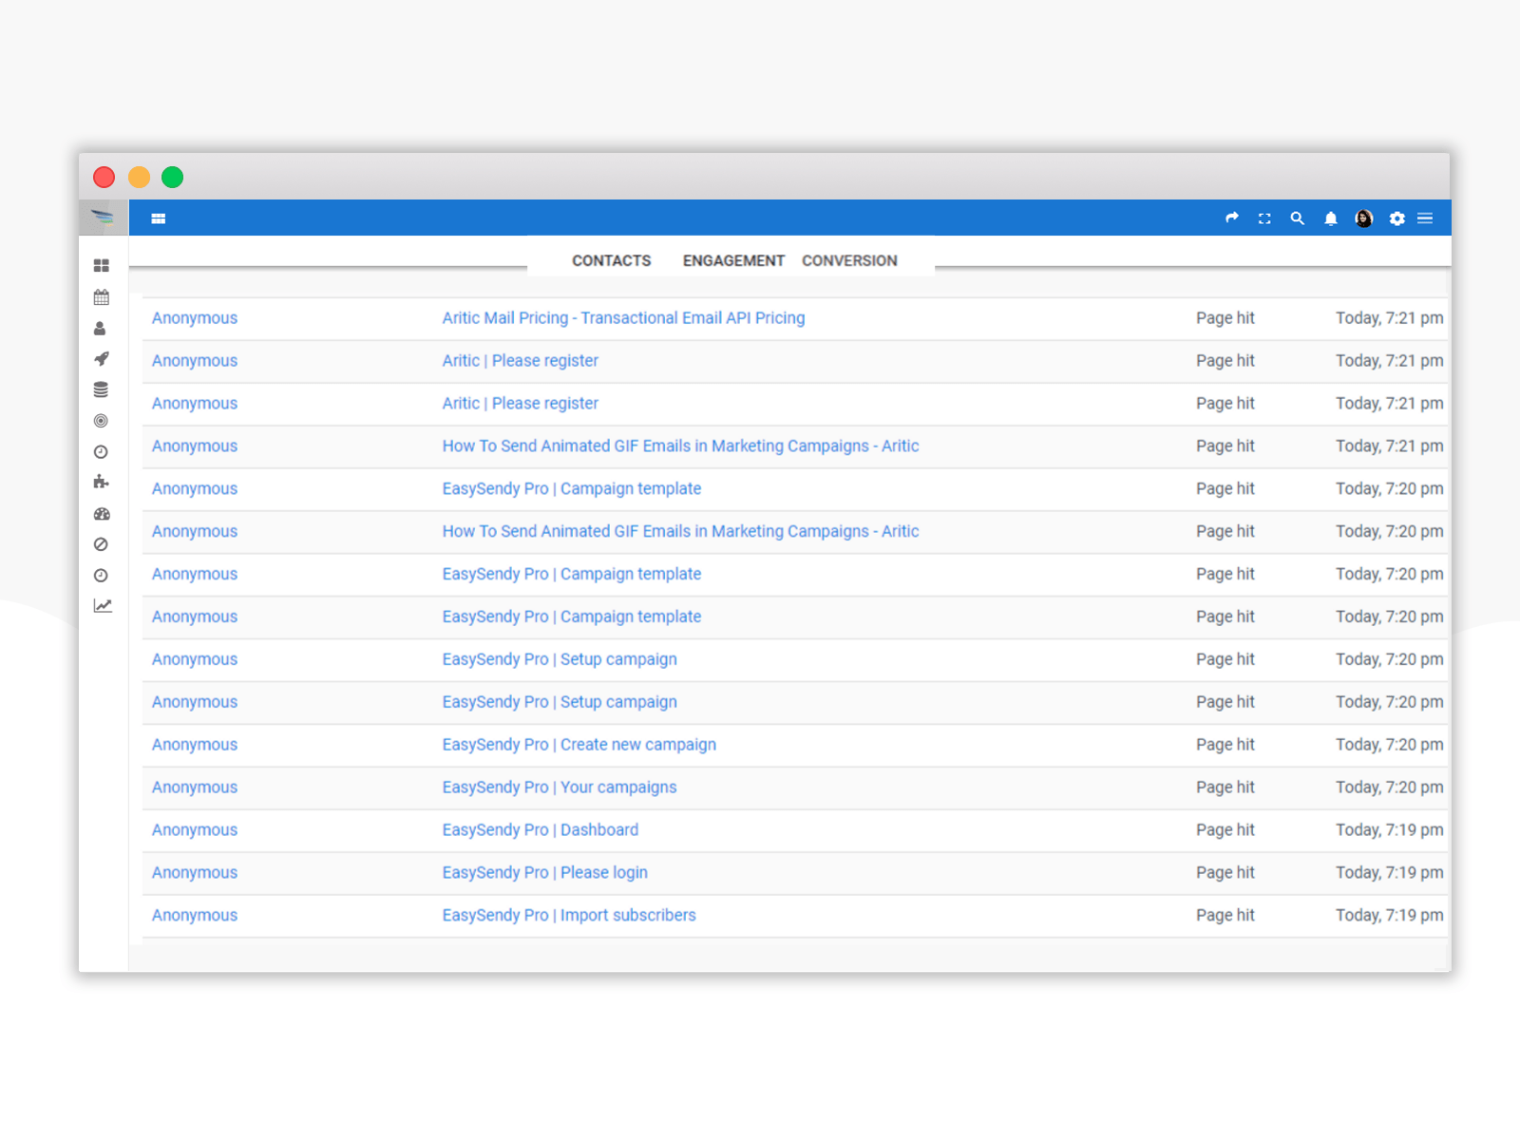Open EasySendy Pro Import subscribers link
The width and height of the screenshot is (1520, 1140).
[x=569, y=916]
